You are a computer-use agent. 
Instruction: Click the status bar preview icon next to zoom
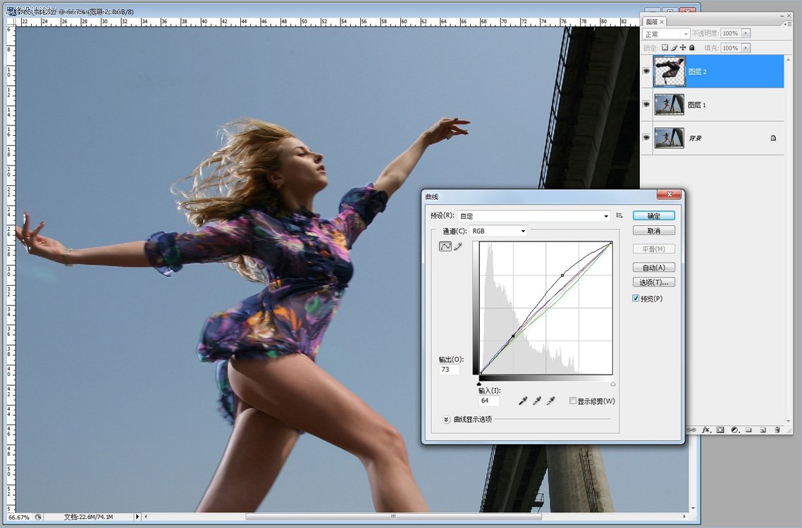[x=38, y=517]
